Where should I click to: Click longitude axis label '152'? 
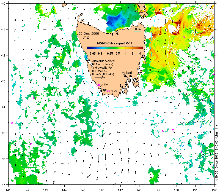tap(215, 190)
